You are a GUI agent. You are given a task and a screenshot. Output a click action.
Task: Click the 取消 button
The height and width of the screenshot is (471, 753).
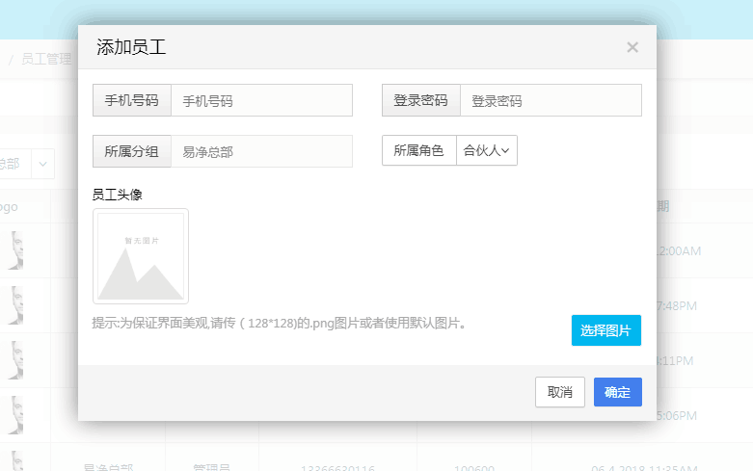coord(560,392)
